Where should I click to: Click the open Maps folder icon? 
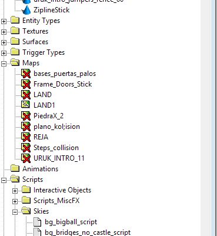pyautogui.click(x=15, y=63)
